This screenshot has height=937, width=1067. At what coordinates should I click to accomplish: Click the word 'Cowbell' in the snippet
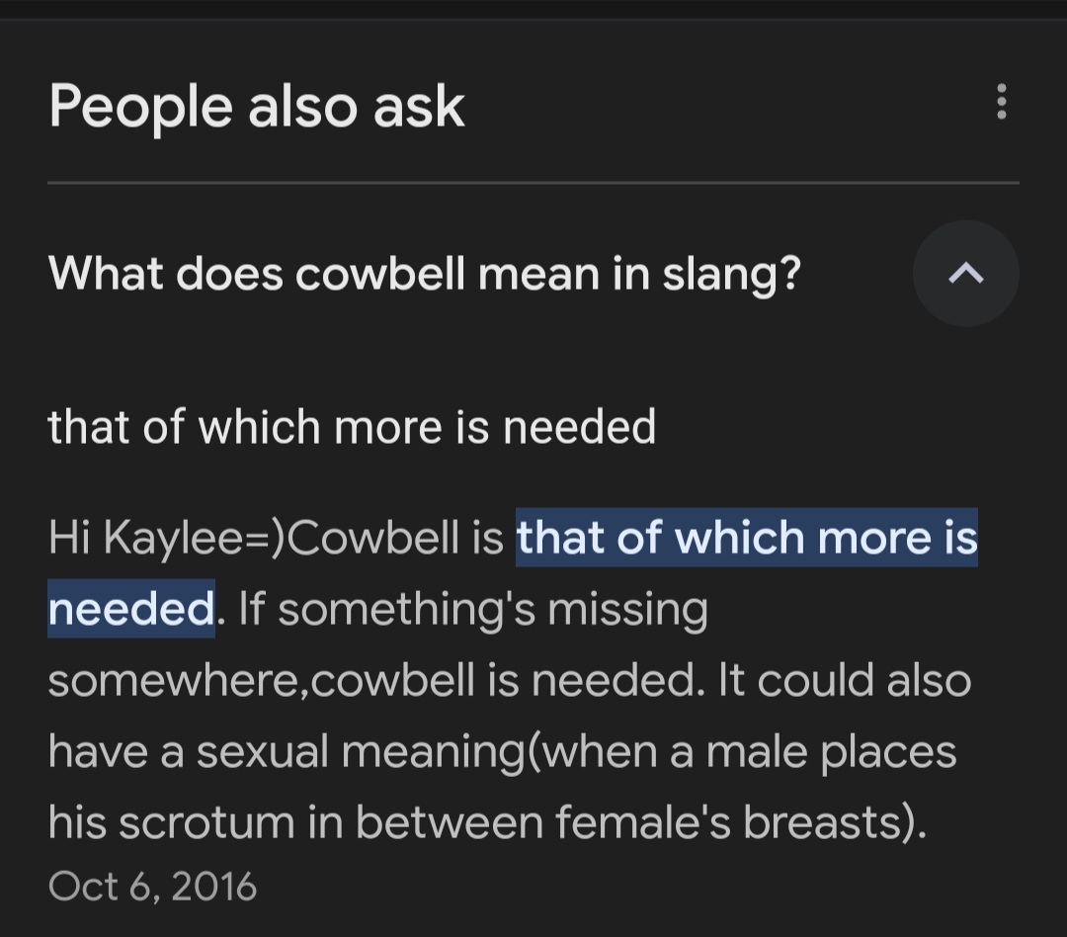pyautogui.click(x=374, y=538)
